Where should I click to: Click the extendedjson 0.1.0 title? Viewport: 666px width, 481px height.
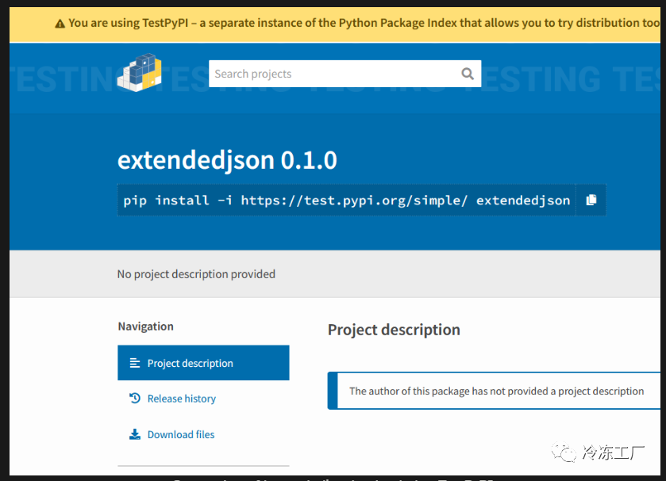tap(227, 160)
